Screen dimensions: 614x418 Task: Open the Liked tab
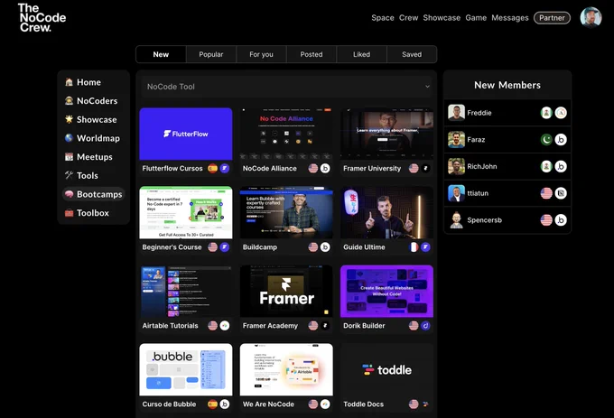tap(361, 54)
